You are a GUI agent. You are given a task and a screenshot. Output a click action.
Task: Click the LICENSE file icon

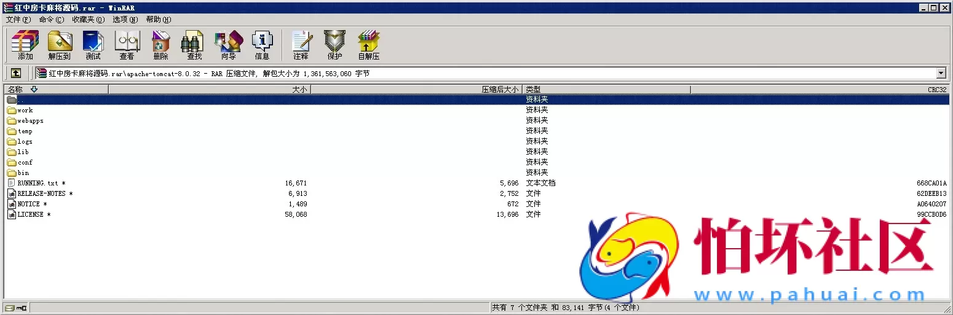coord(12,214)
